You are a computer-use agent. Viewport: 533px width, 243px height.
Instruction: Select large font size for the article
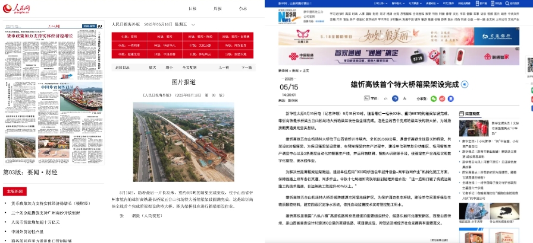405,99
